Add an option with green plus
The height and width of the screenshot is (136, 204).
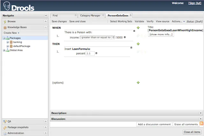tap(138, 82)
